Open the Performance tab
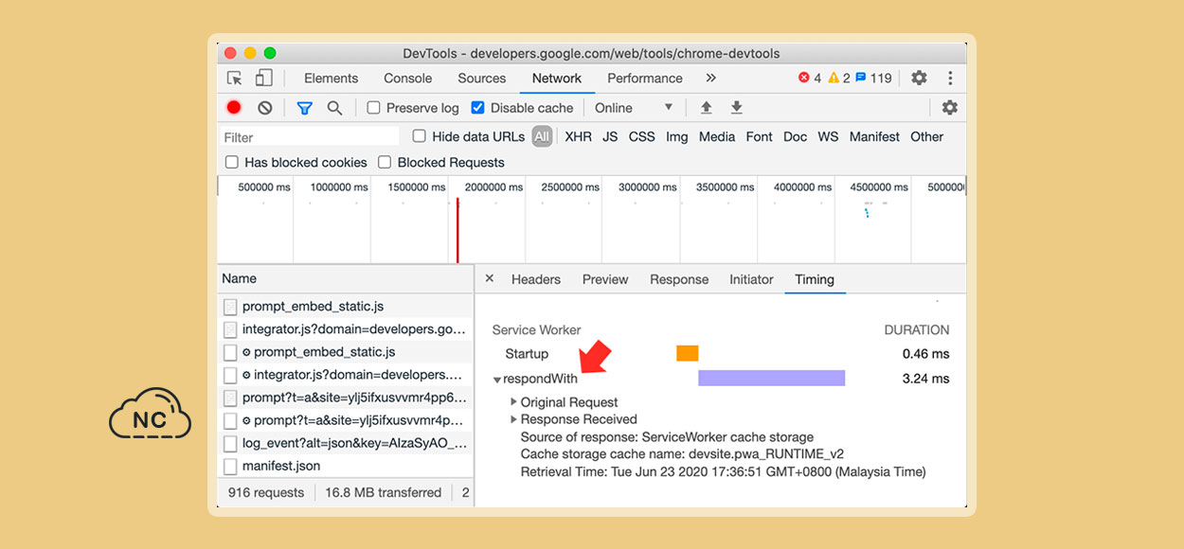The width and height of the screenshot is (1184, 549). click(x=645, y=79)
